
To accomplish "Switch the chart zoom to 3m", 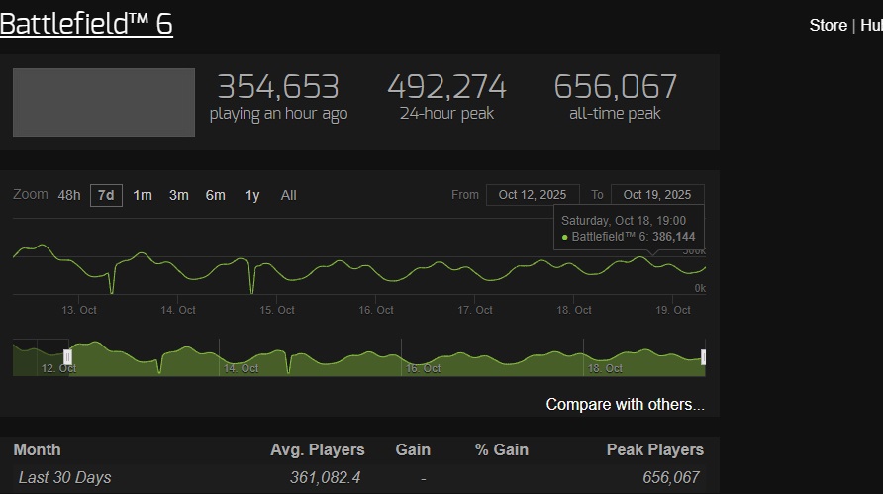I will point(179,195).
